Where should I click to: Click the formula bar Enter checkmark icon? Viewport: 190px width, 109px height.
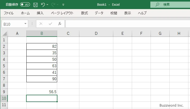(50, 24)
